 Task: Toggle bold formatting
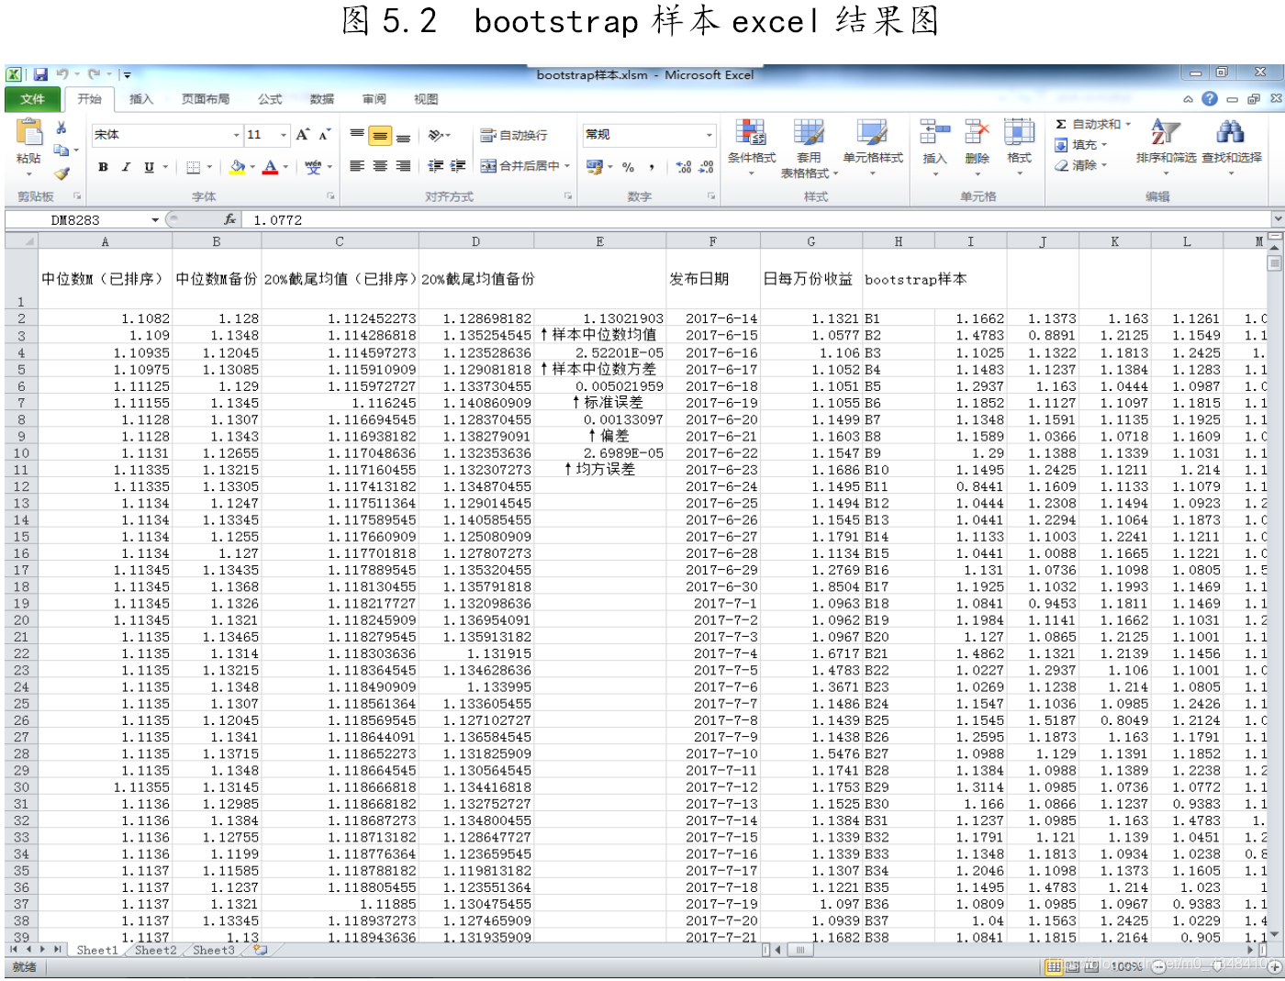point(103,167)
